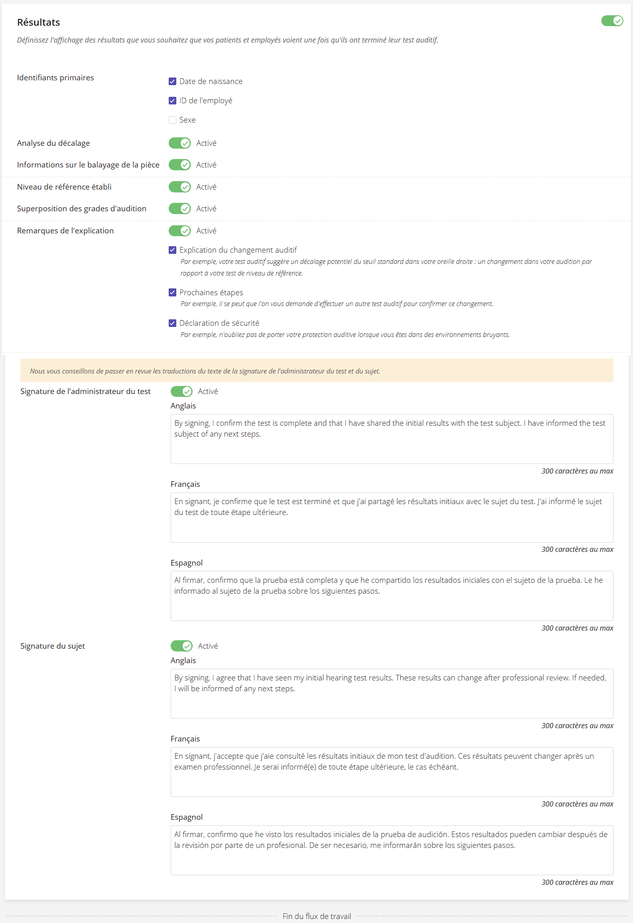
Task: Click the administrator signature Français text box
Action: [392, 517]
